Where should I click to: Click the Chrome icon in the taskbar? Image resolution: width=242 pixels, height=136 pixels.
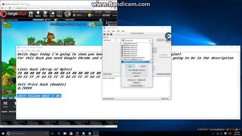point(90,133)
